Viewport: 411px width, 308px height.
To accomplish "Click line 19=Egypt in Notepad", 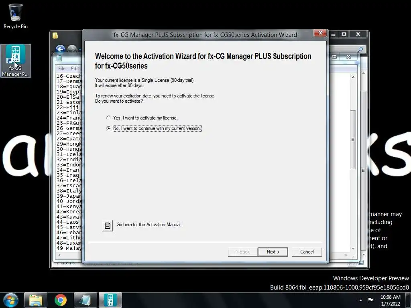I will (x=69, y=92).
